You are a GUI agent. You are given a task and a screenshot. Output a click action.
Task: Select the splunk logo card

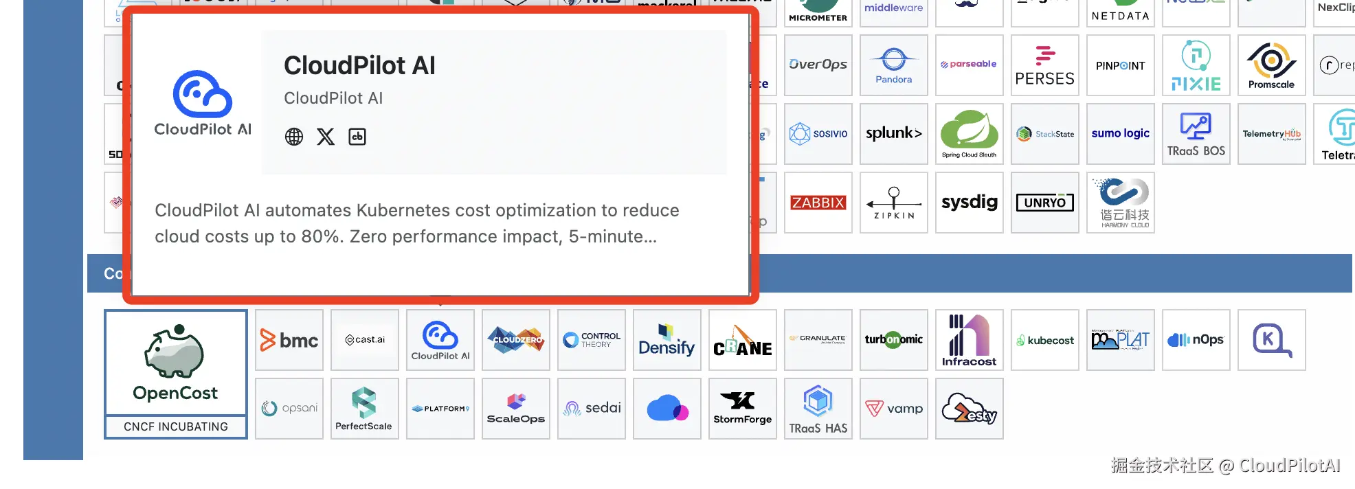(894, 134)
